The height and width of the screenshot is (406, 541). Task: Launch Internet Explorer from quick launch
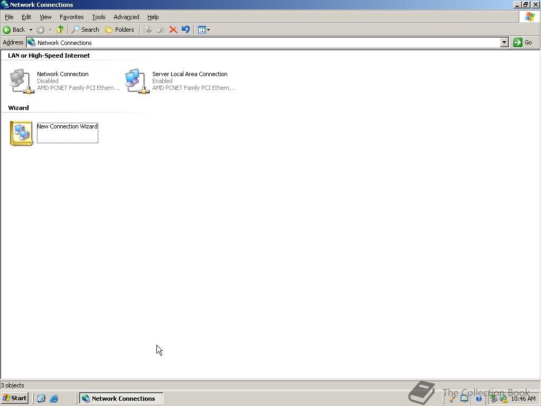click(x=54, y=399)
